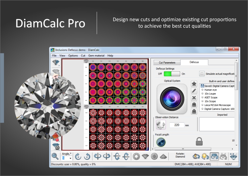Click the Observation Distance eye diagram icon
Viewport: 248px width, 176px height.
pyautogui.click(x=161, y=125)
